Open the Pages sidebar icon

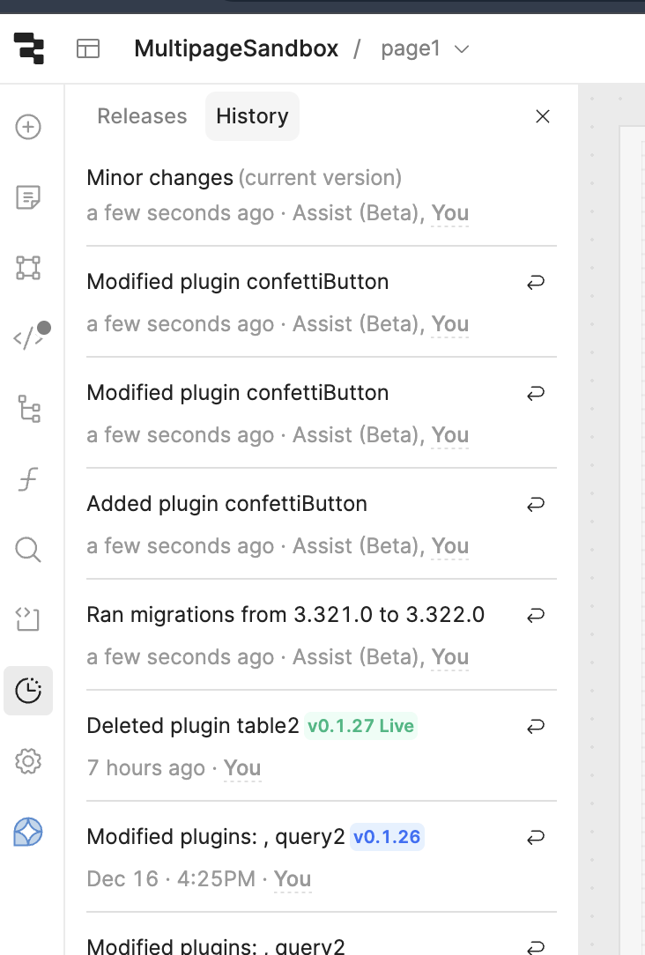28,197
